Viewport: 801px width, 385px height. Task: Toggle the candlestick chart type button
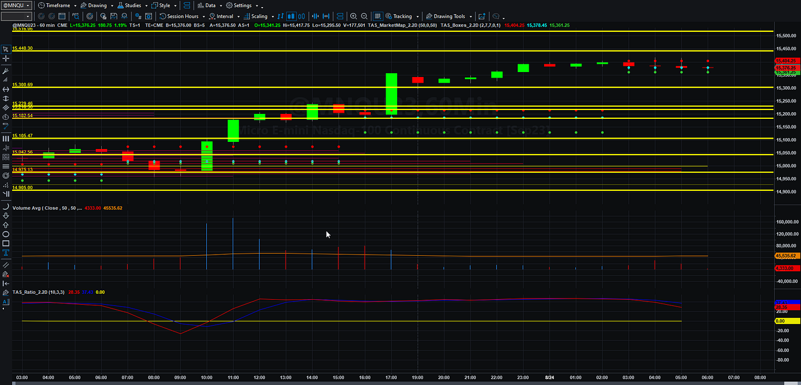point(292,16)
